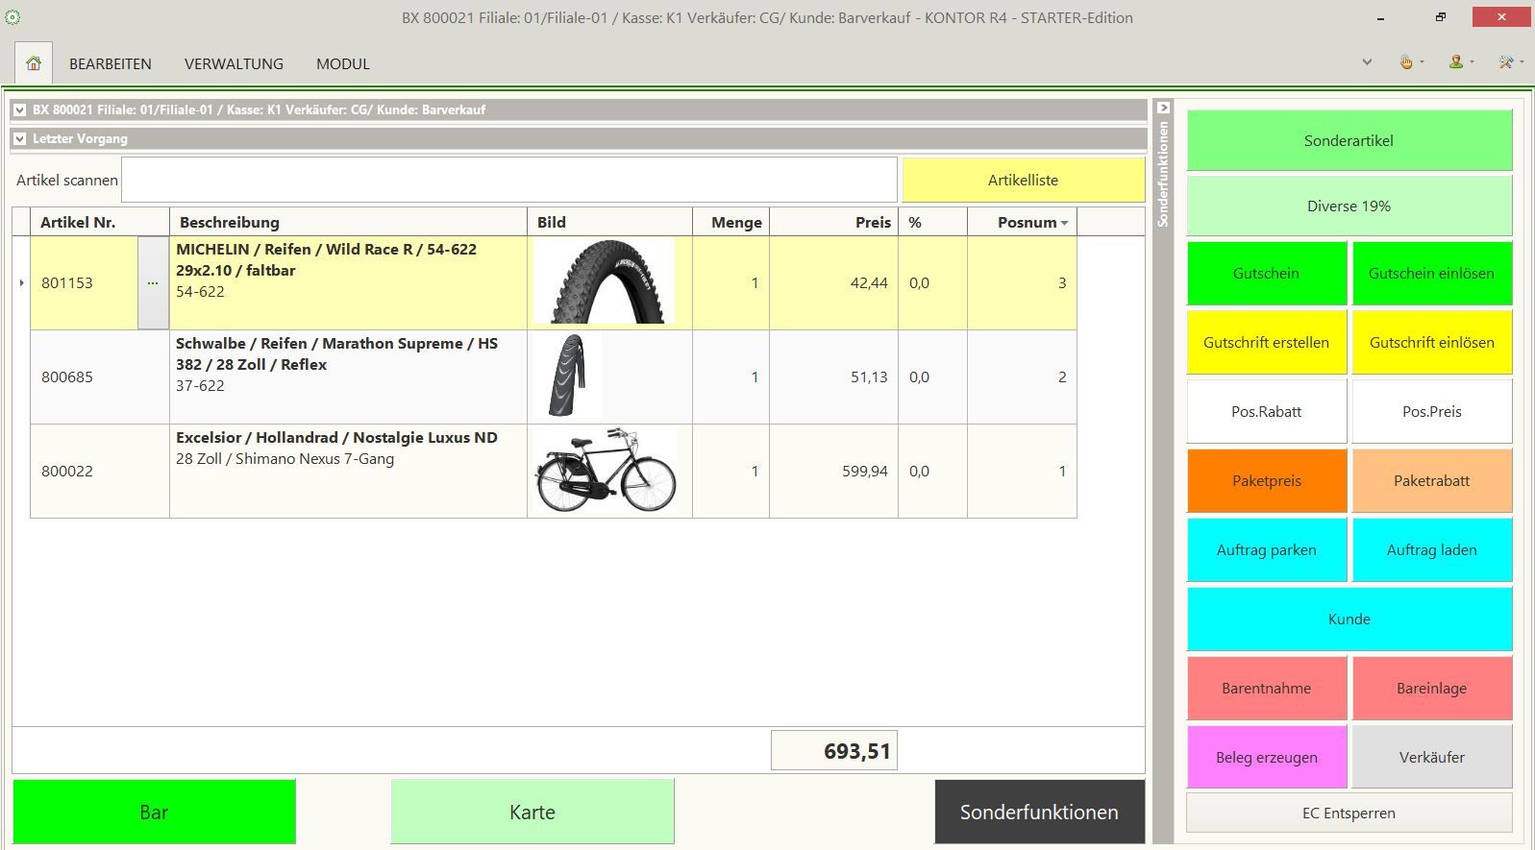Click the hand pointer icon in the ribbon
The height and width of the screenshot is (850, 1535).
pyautogui.click(x=1406, y=62)
